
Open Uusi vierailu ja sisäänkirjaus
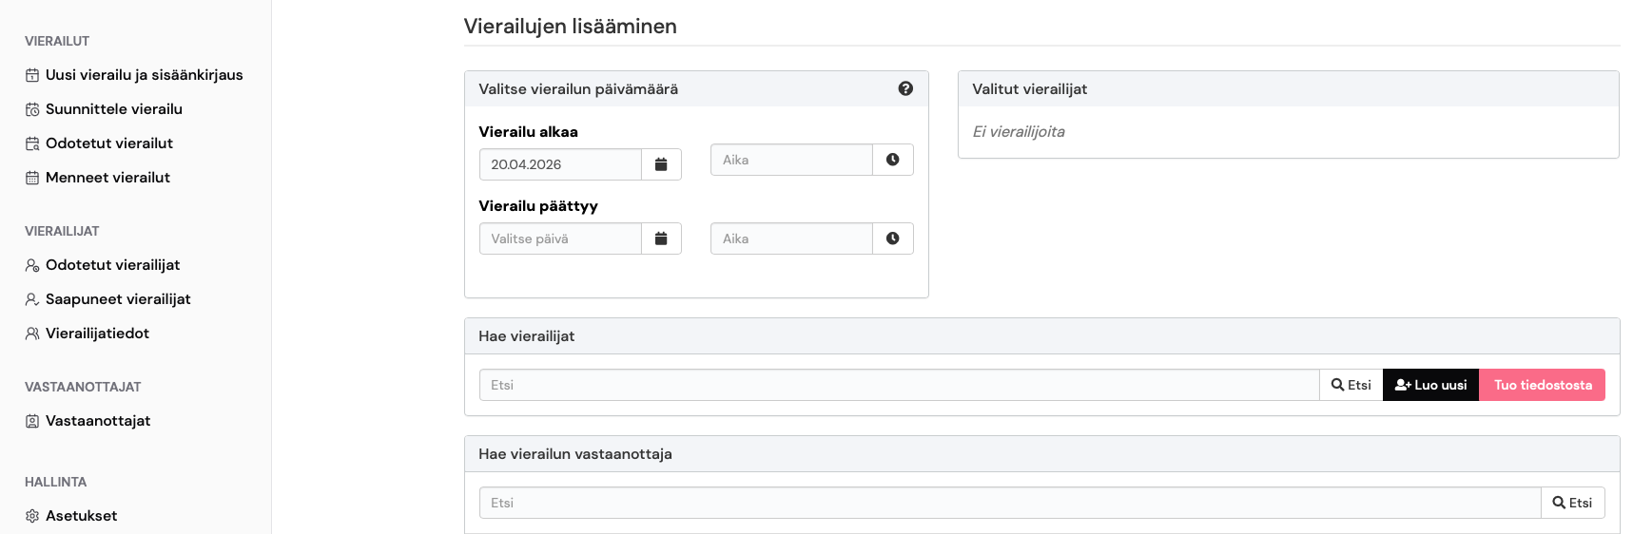[x=144, y=75]
